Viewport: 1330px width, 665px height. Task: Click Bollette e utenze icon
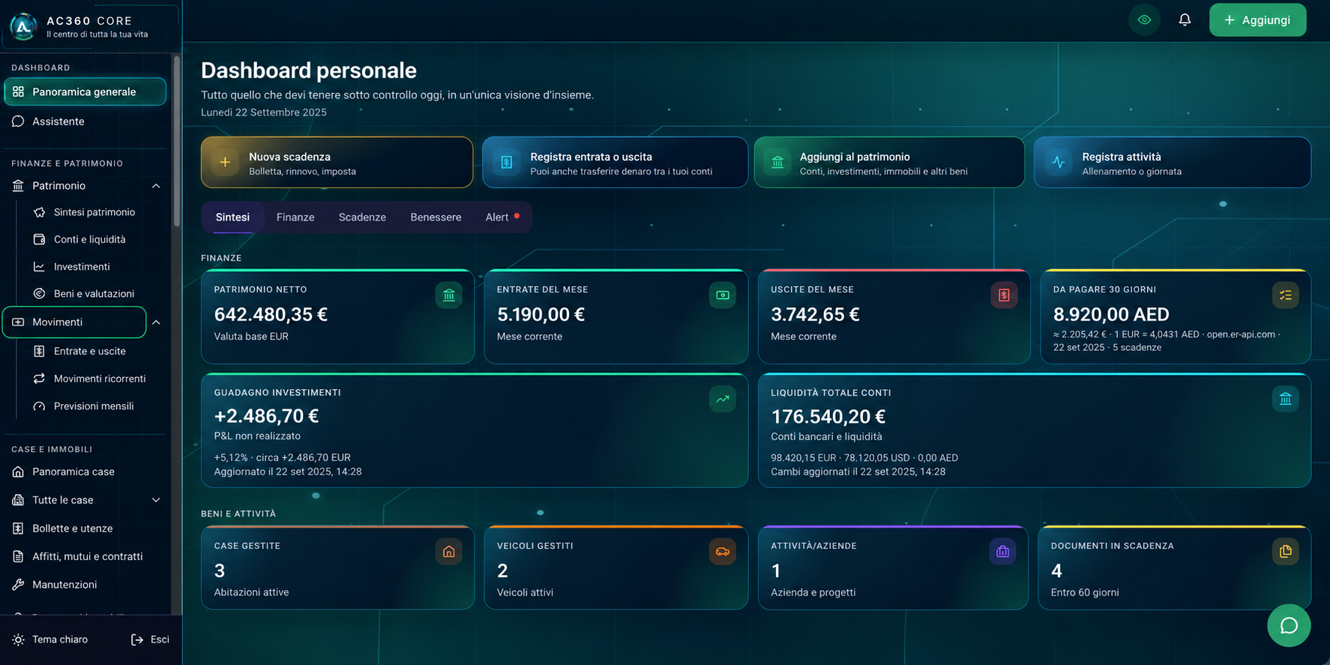coord(18,529)
